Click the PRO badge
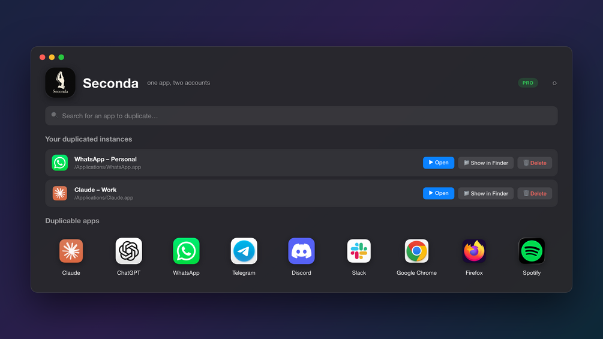 tap(527, 83)
